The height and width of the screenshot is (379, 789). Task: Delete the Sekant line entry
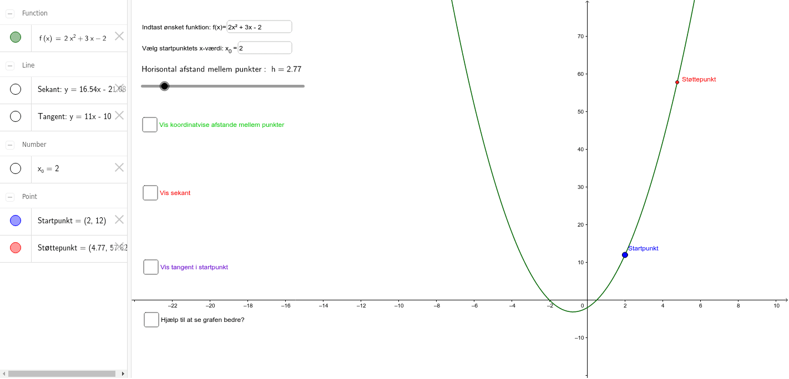[x=119, y=88]
